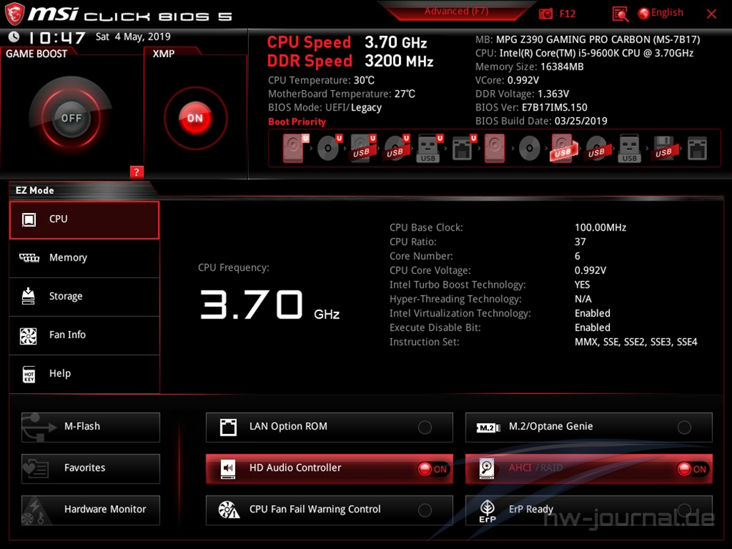Launch the M-Flash utility

(91, 427)
